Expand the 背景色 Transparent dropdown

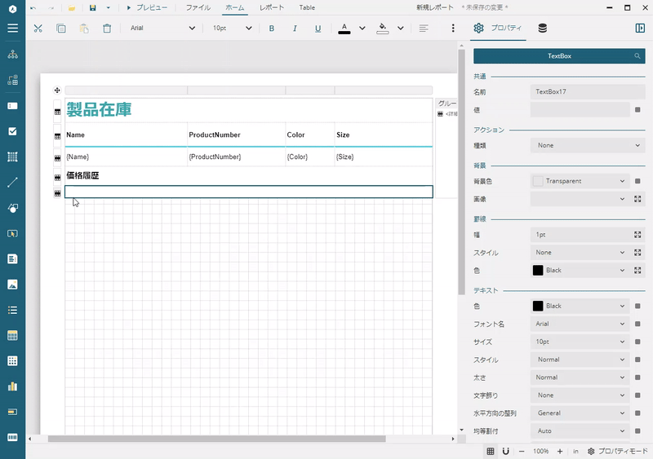tap(580, 181)
